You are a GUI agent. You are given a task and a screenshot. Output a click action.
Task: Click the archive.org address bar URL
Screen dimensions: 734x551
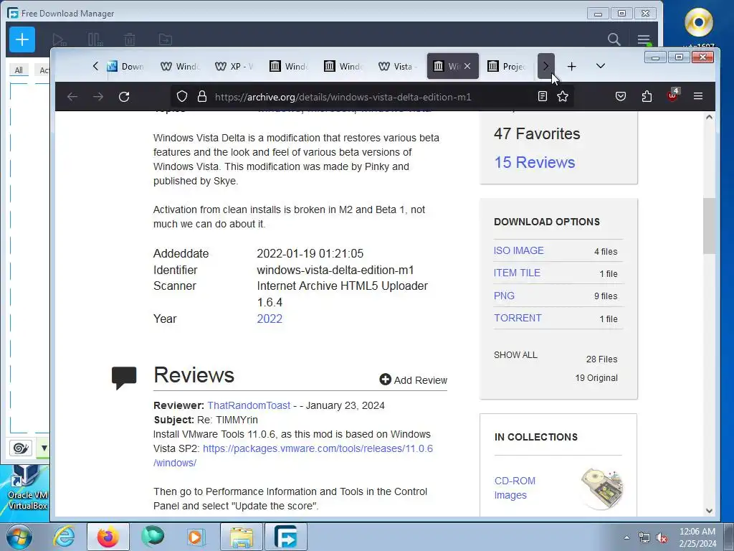[x=343, y=97]
